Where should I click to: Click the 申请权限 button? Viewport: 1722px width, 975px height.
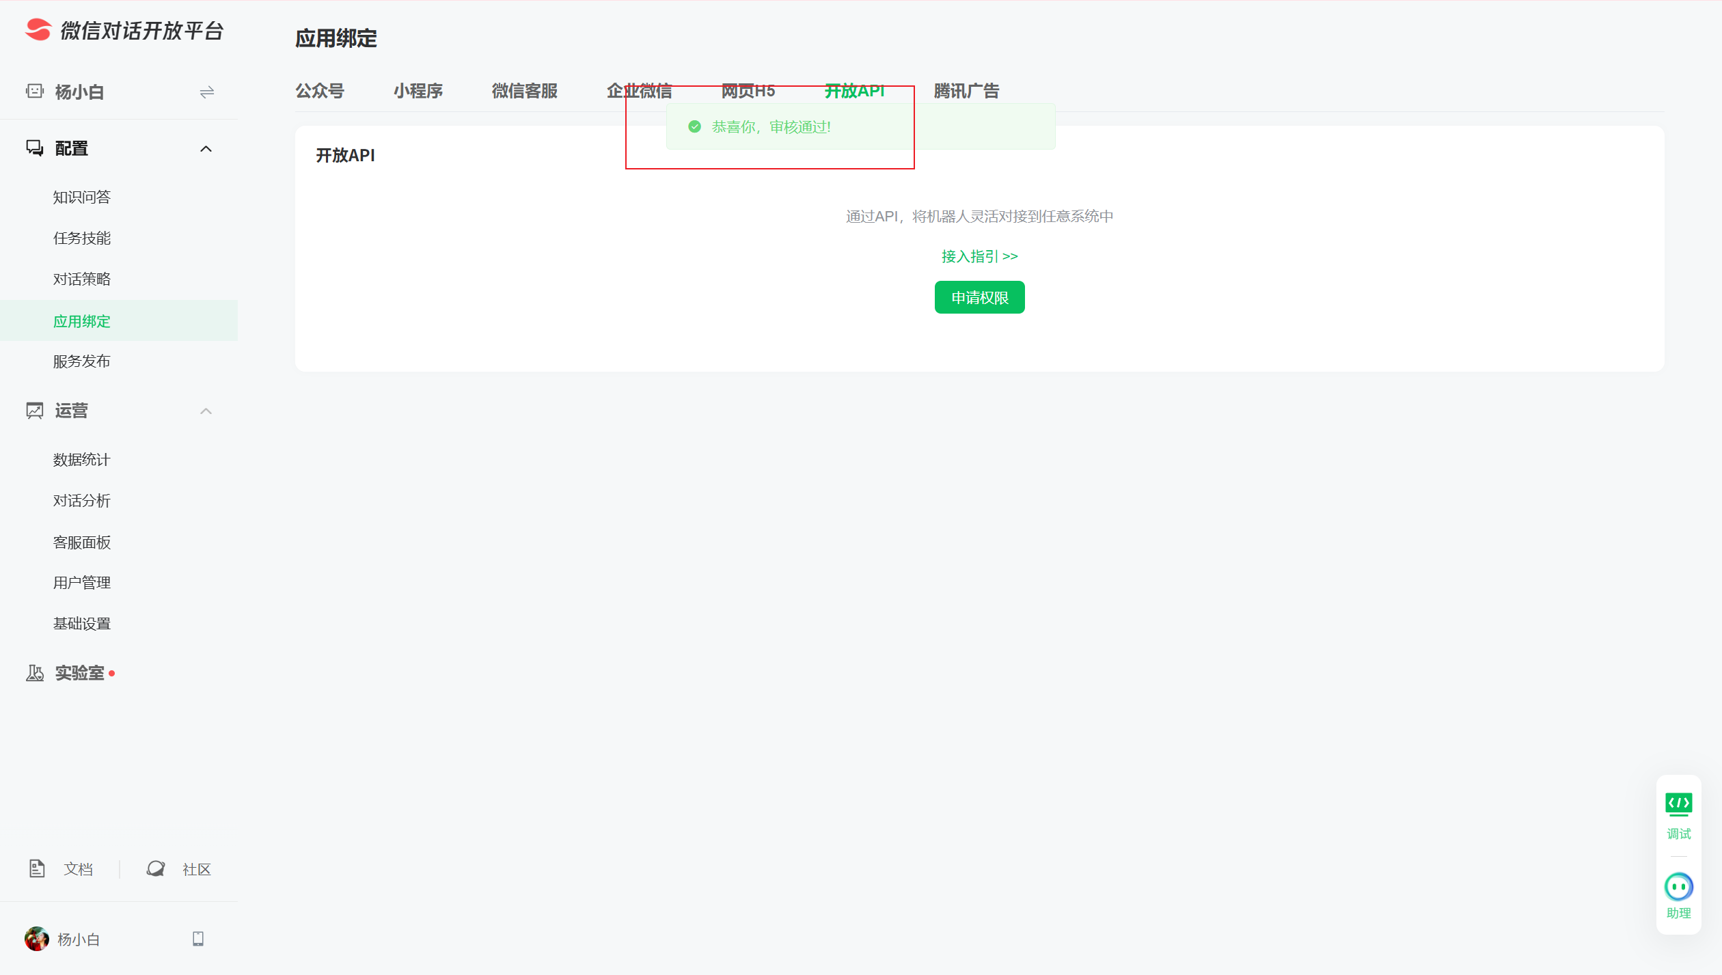(x=979, y=297)
